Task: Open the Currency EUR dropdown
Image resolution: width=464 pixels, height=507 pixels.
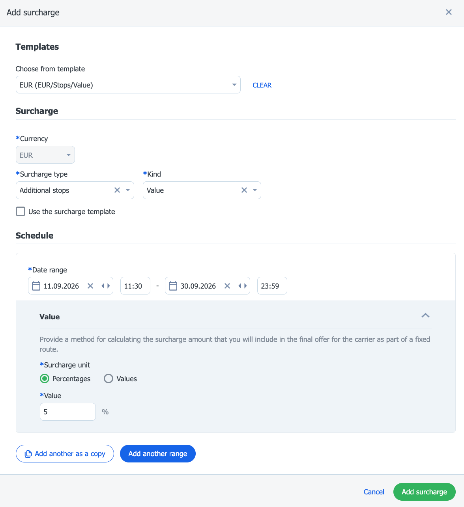Action: tap(45, 155)
